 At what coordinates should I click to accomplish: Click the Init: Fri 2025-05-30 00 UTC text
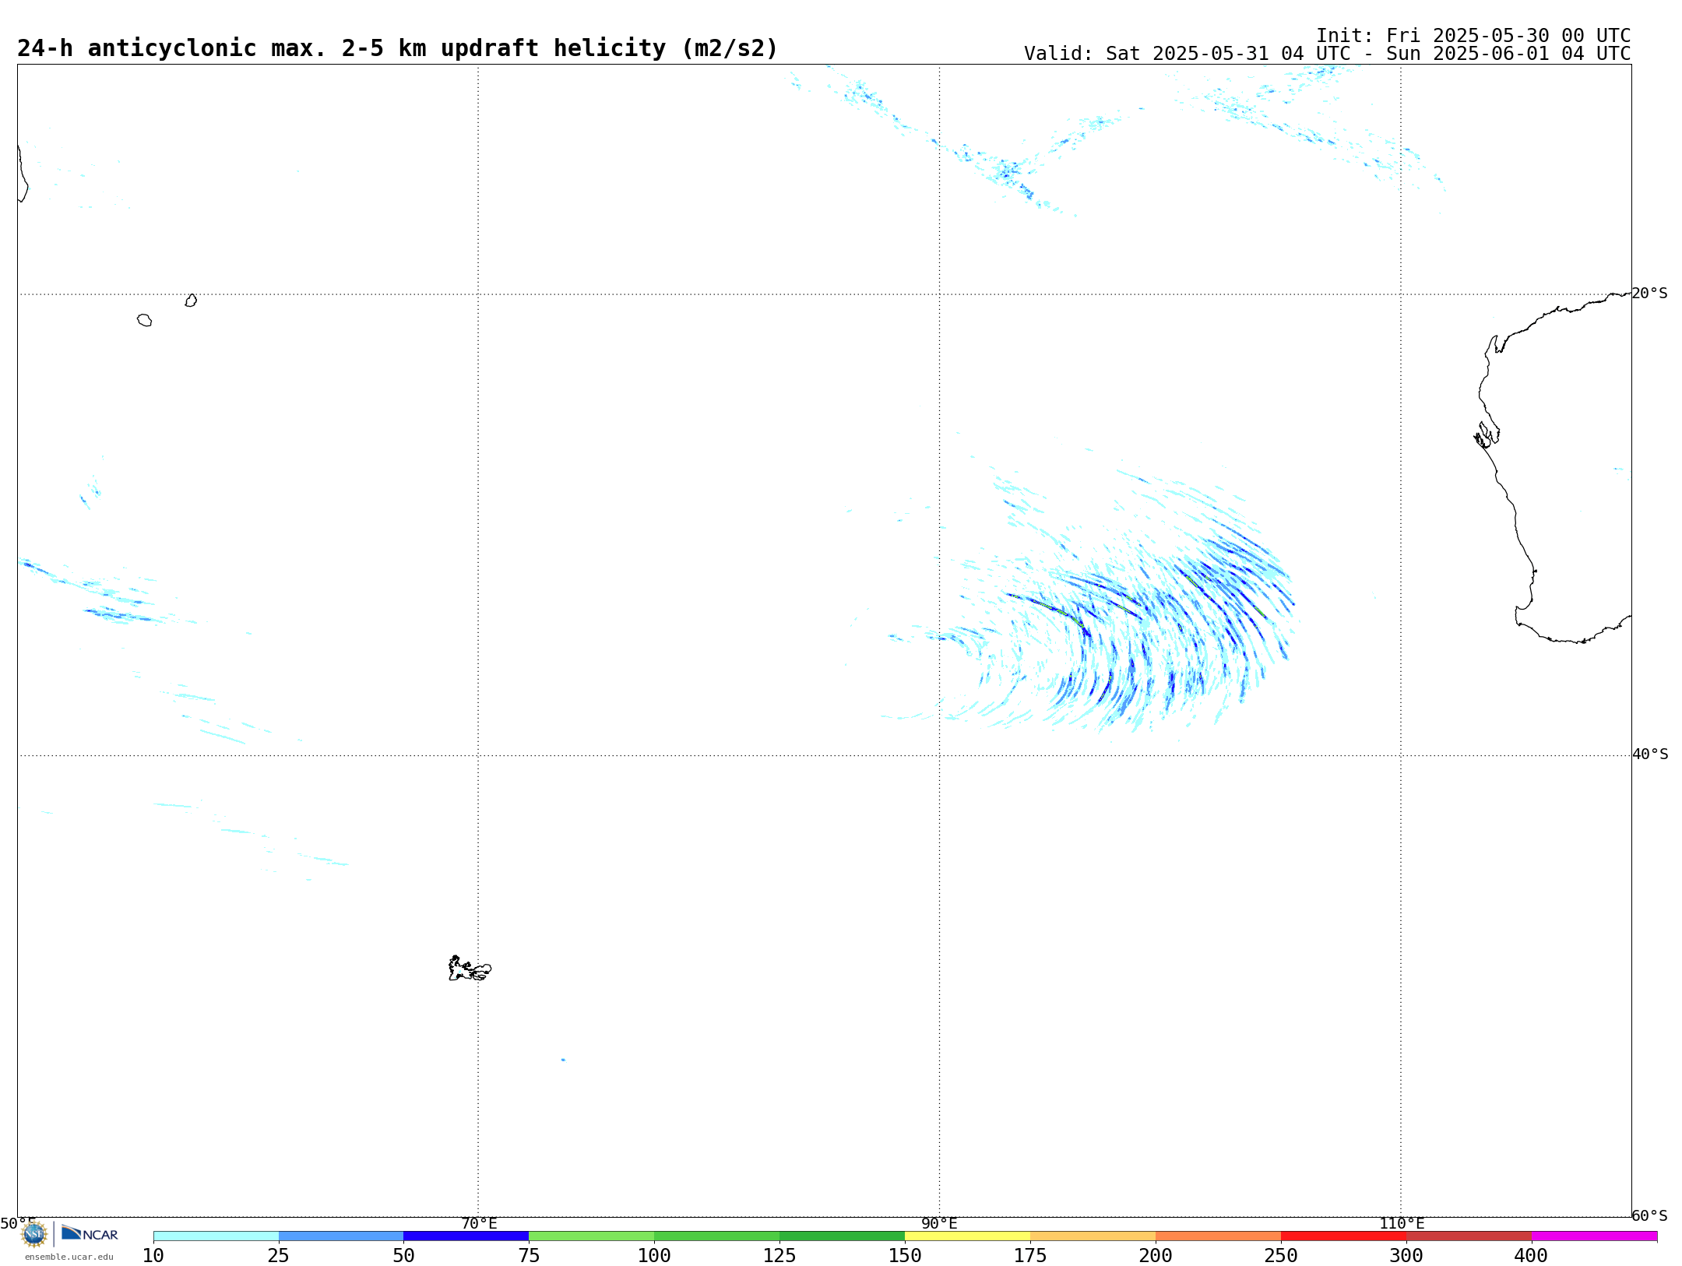(x=1473, y=36)
